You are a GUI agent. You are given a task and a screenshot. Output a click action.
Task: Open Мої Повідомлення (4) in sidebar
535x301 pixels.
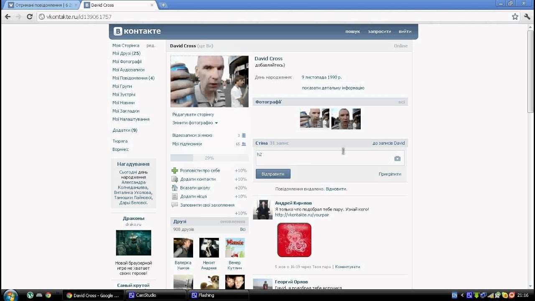pos(133,78)
